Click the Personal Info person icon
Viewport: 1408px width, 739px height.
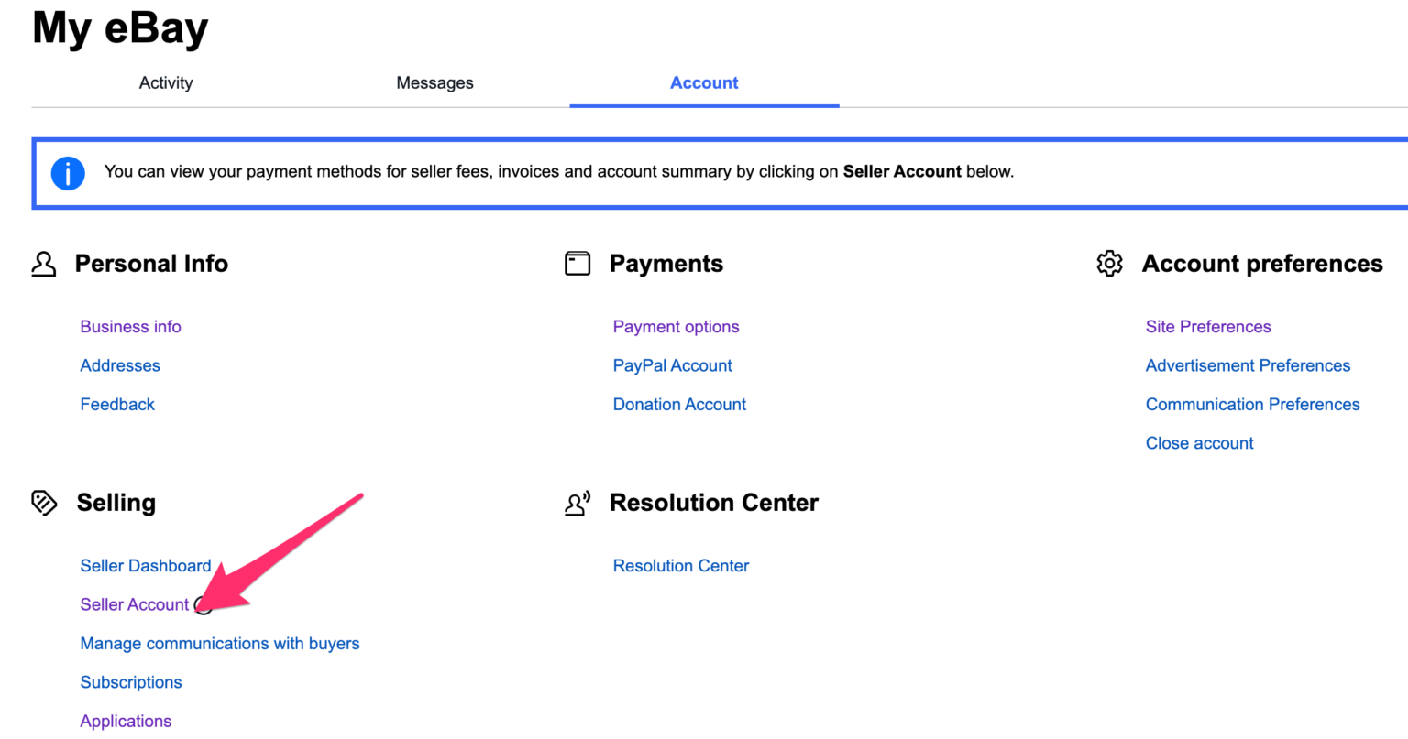[43, 263]
